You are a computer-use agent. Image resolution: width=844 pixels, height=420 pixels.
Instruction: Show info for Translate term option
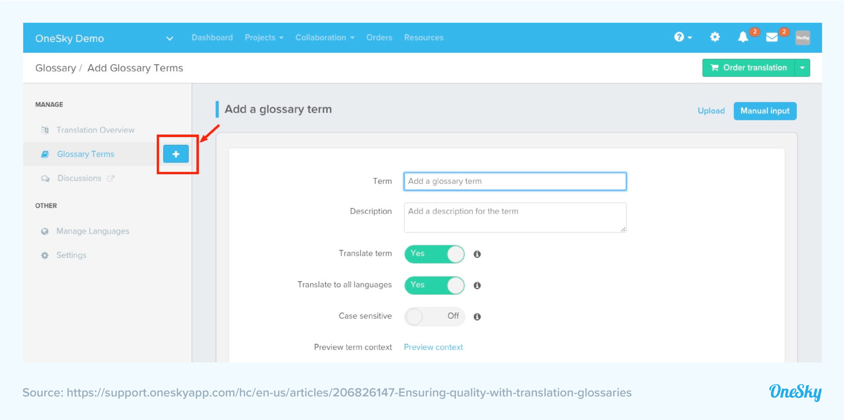point(477,254)
